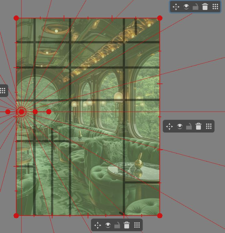Click the trash icon in the middle-right widget
Viewport: 225px width, 233px height.
tap(198, 126)
